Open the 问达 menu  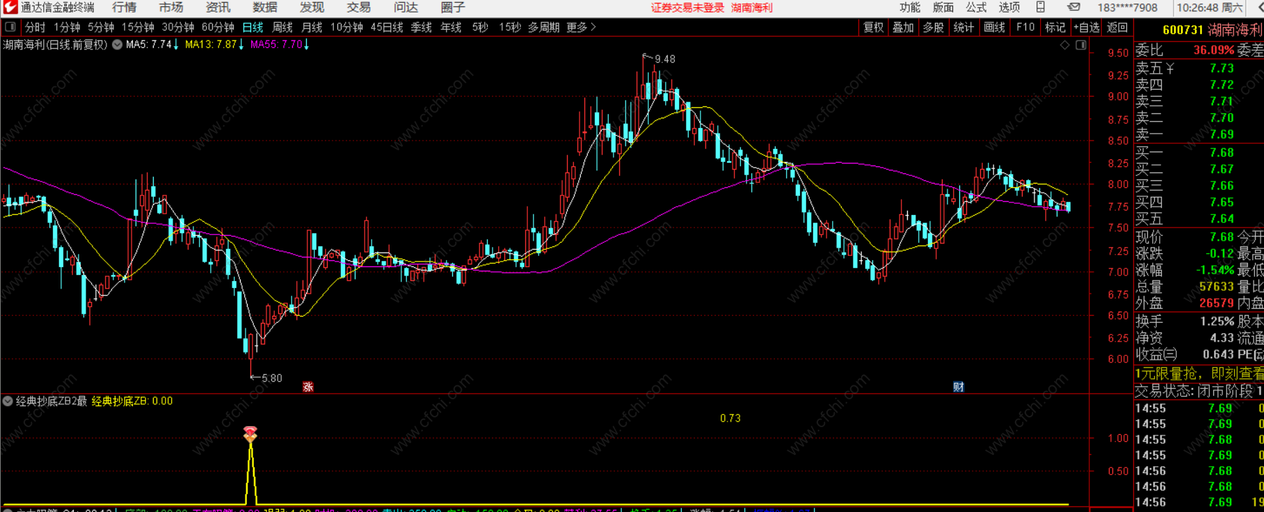pyautogui.click(x=406, y=8)
